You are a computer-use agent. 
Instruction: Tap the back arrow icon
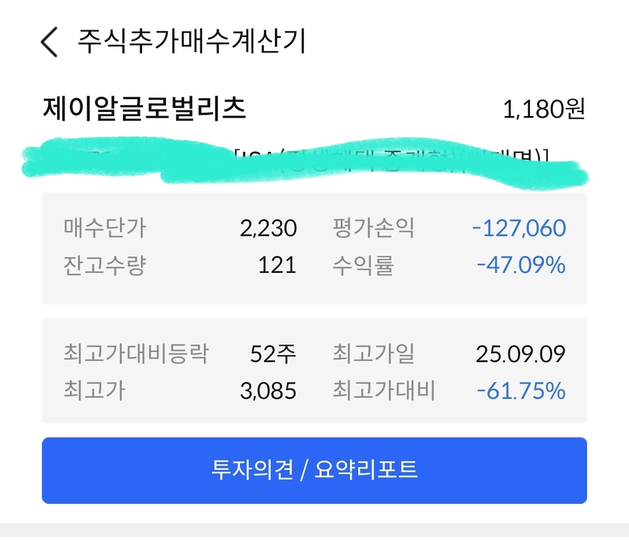click(x=50, y=43)
